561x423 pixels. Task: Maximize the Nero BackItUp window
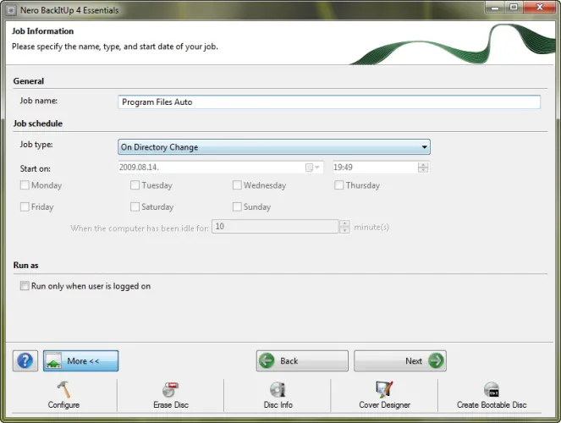pyautogui.click(x=514, y=7)
